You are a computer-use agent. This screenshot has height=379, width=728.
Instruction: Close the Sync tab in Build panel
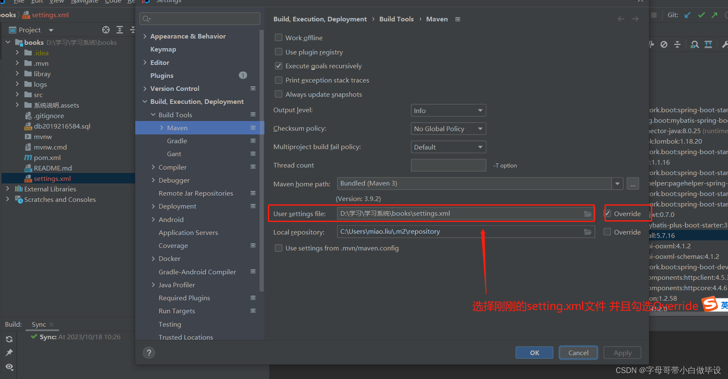coord(51,324)
